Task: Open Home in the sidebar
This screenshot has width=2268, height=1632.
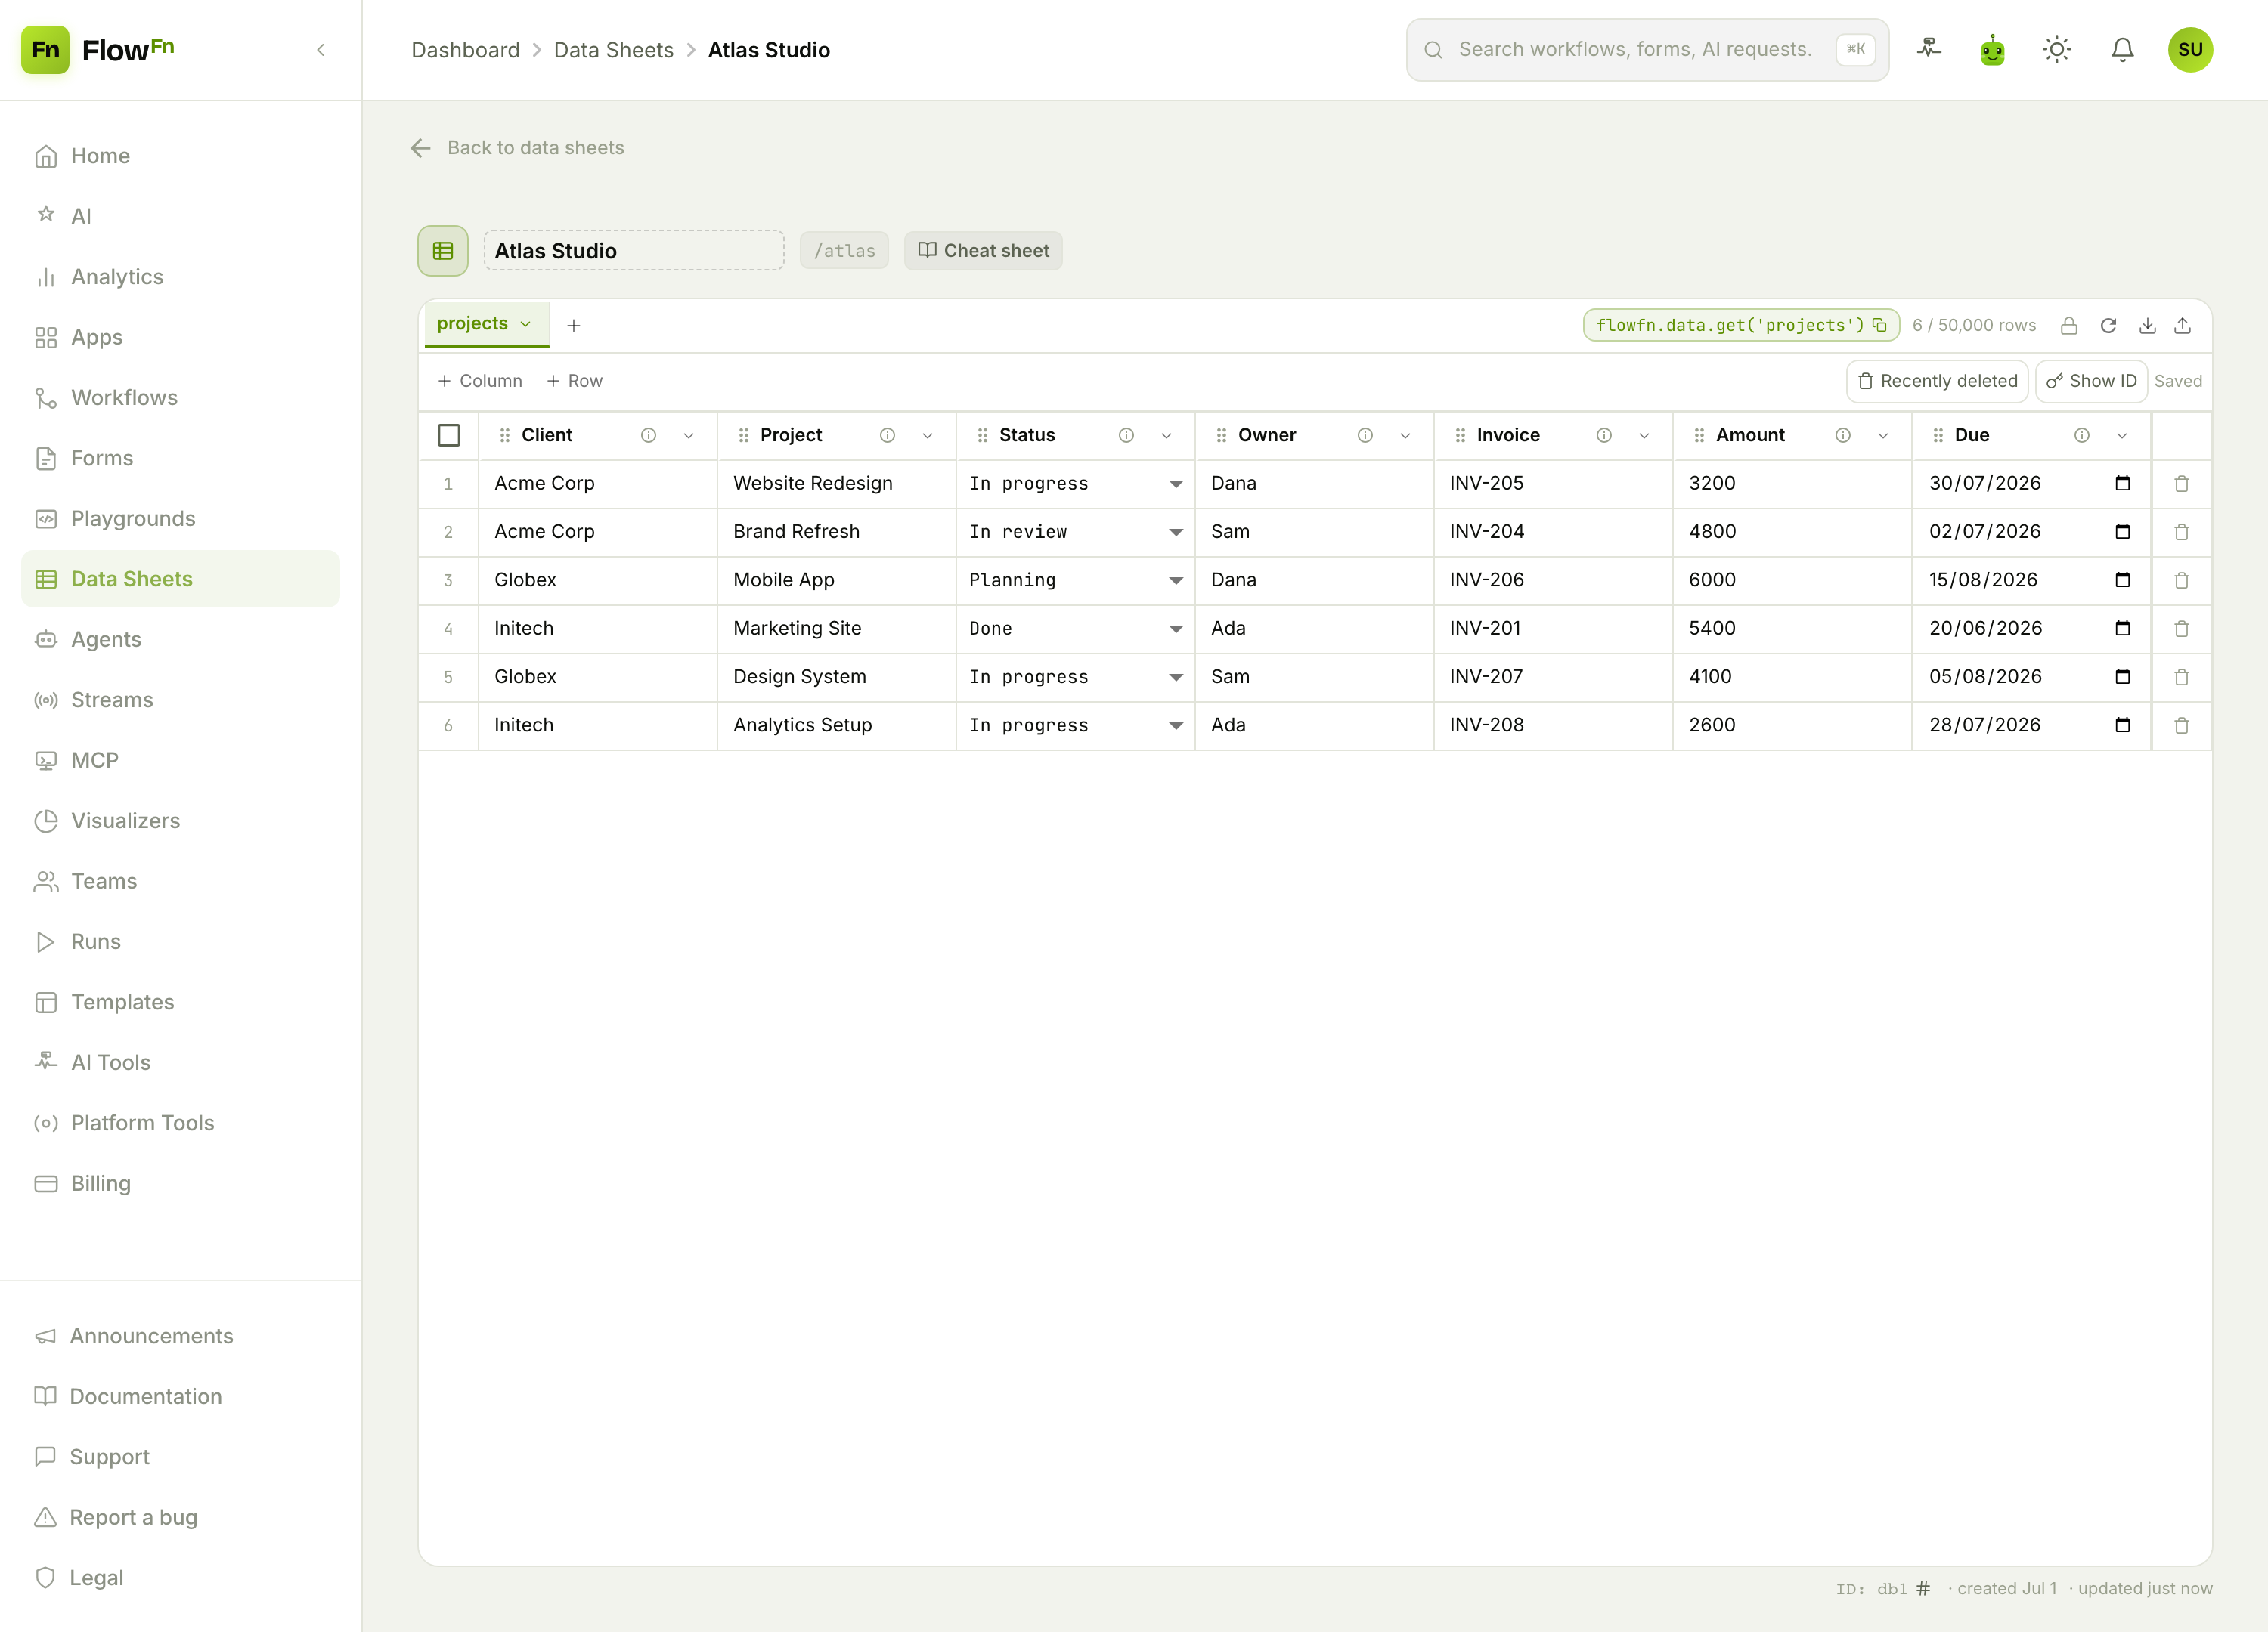Action: 180,156
